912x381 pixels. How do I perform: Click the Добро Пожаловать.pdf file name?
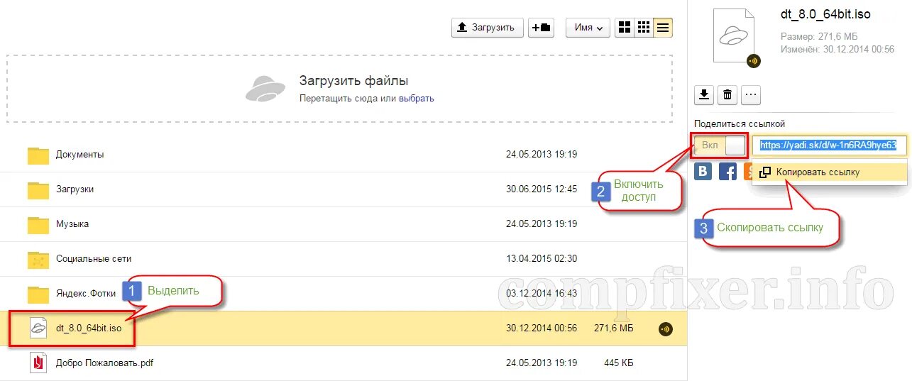click(105, 363)
